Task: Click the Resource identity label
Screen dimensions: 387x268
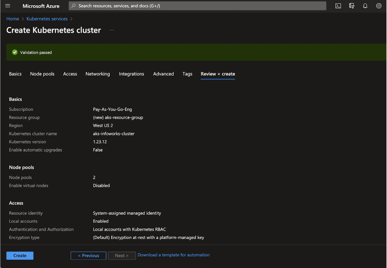Action: coord(26,213)
